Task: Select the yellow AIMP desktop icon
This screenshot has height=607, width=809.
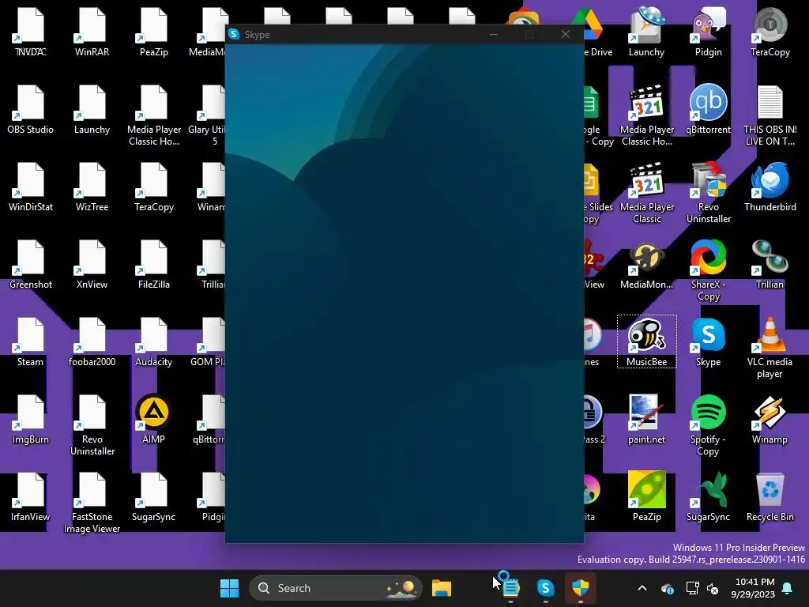Action: point(153,419)
